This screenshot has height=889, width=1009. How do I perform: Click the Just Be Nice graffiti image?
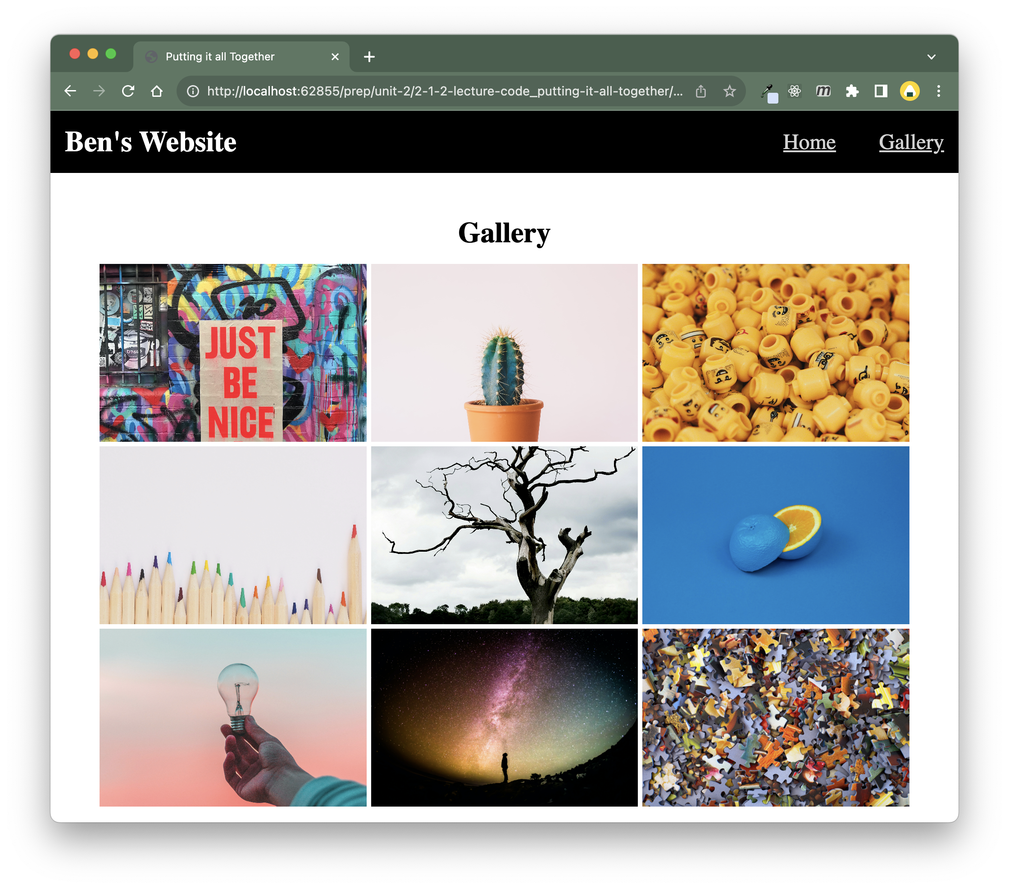coord(233,353)
